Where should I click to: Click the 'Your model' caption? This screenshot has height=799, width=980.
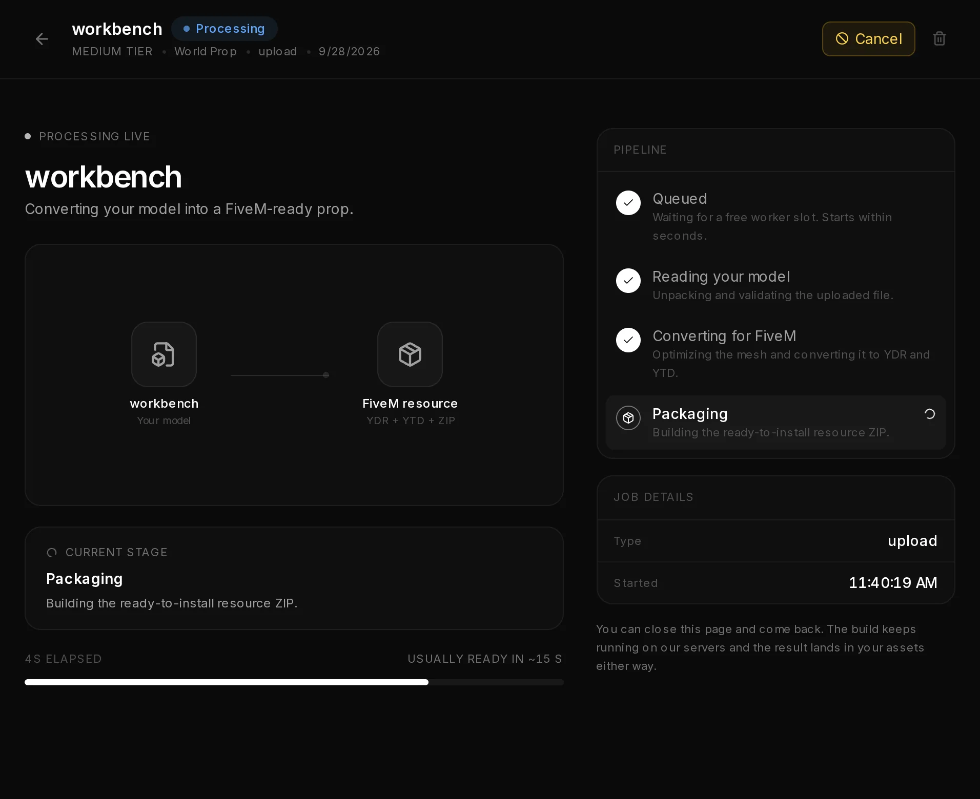[x=164, y=420]
